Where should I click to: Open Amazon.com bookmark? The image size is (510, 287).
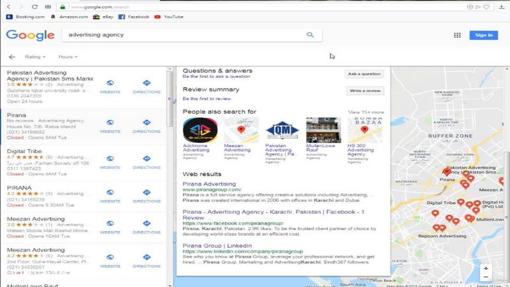(x=69, y=17)
